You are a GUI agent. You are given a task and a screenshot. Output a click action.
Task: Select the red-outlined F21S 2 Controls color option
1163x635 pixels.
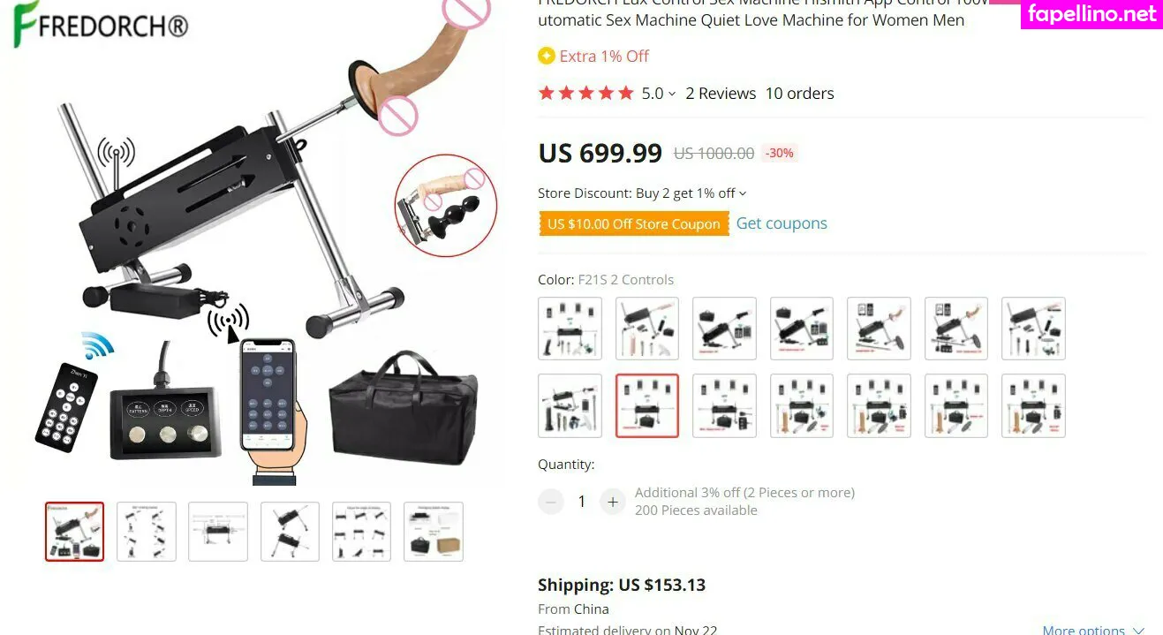(x=647, y=405)
